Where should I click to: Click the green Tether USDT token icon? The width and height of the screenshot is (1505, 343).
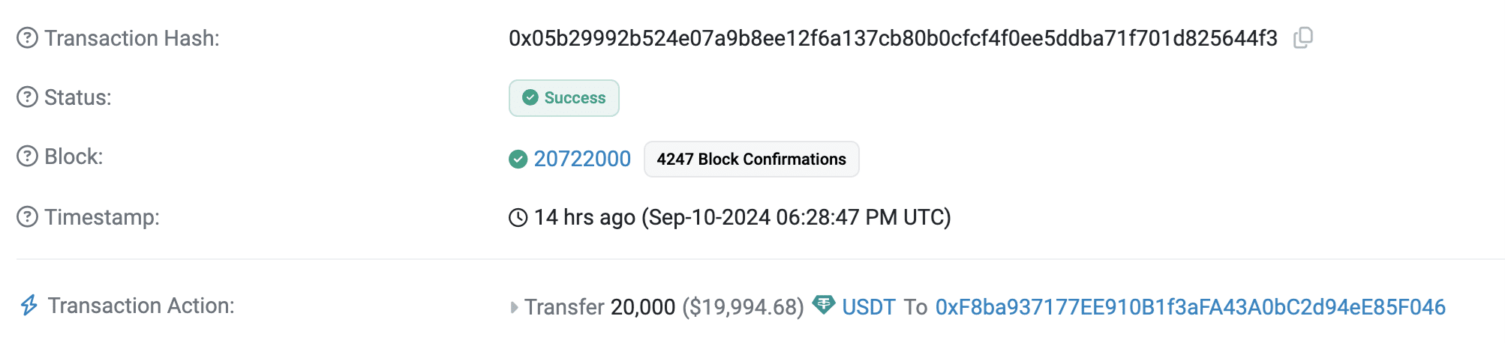tap(823, 305)
